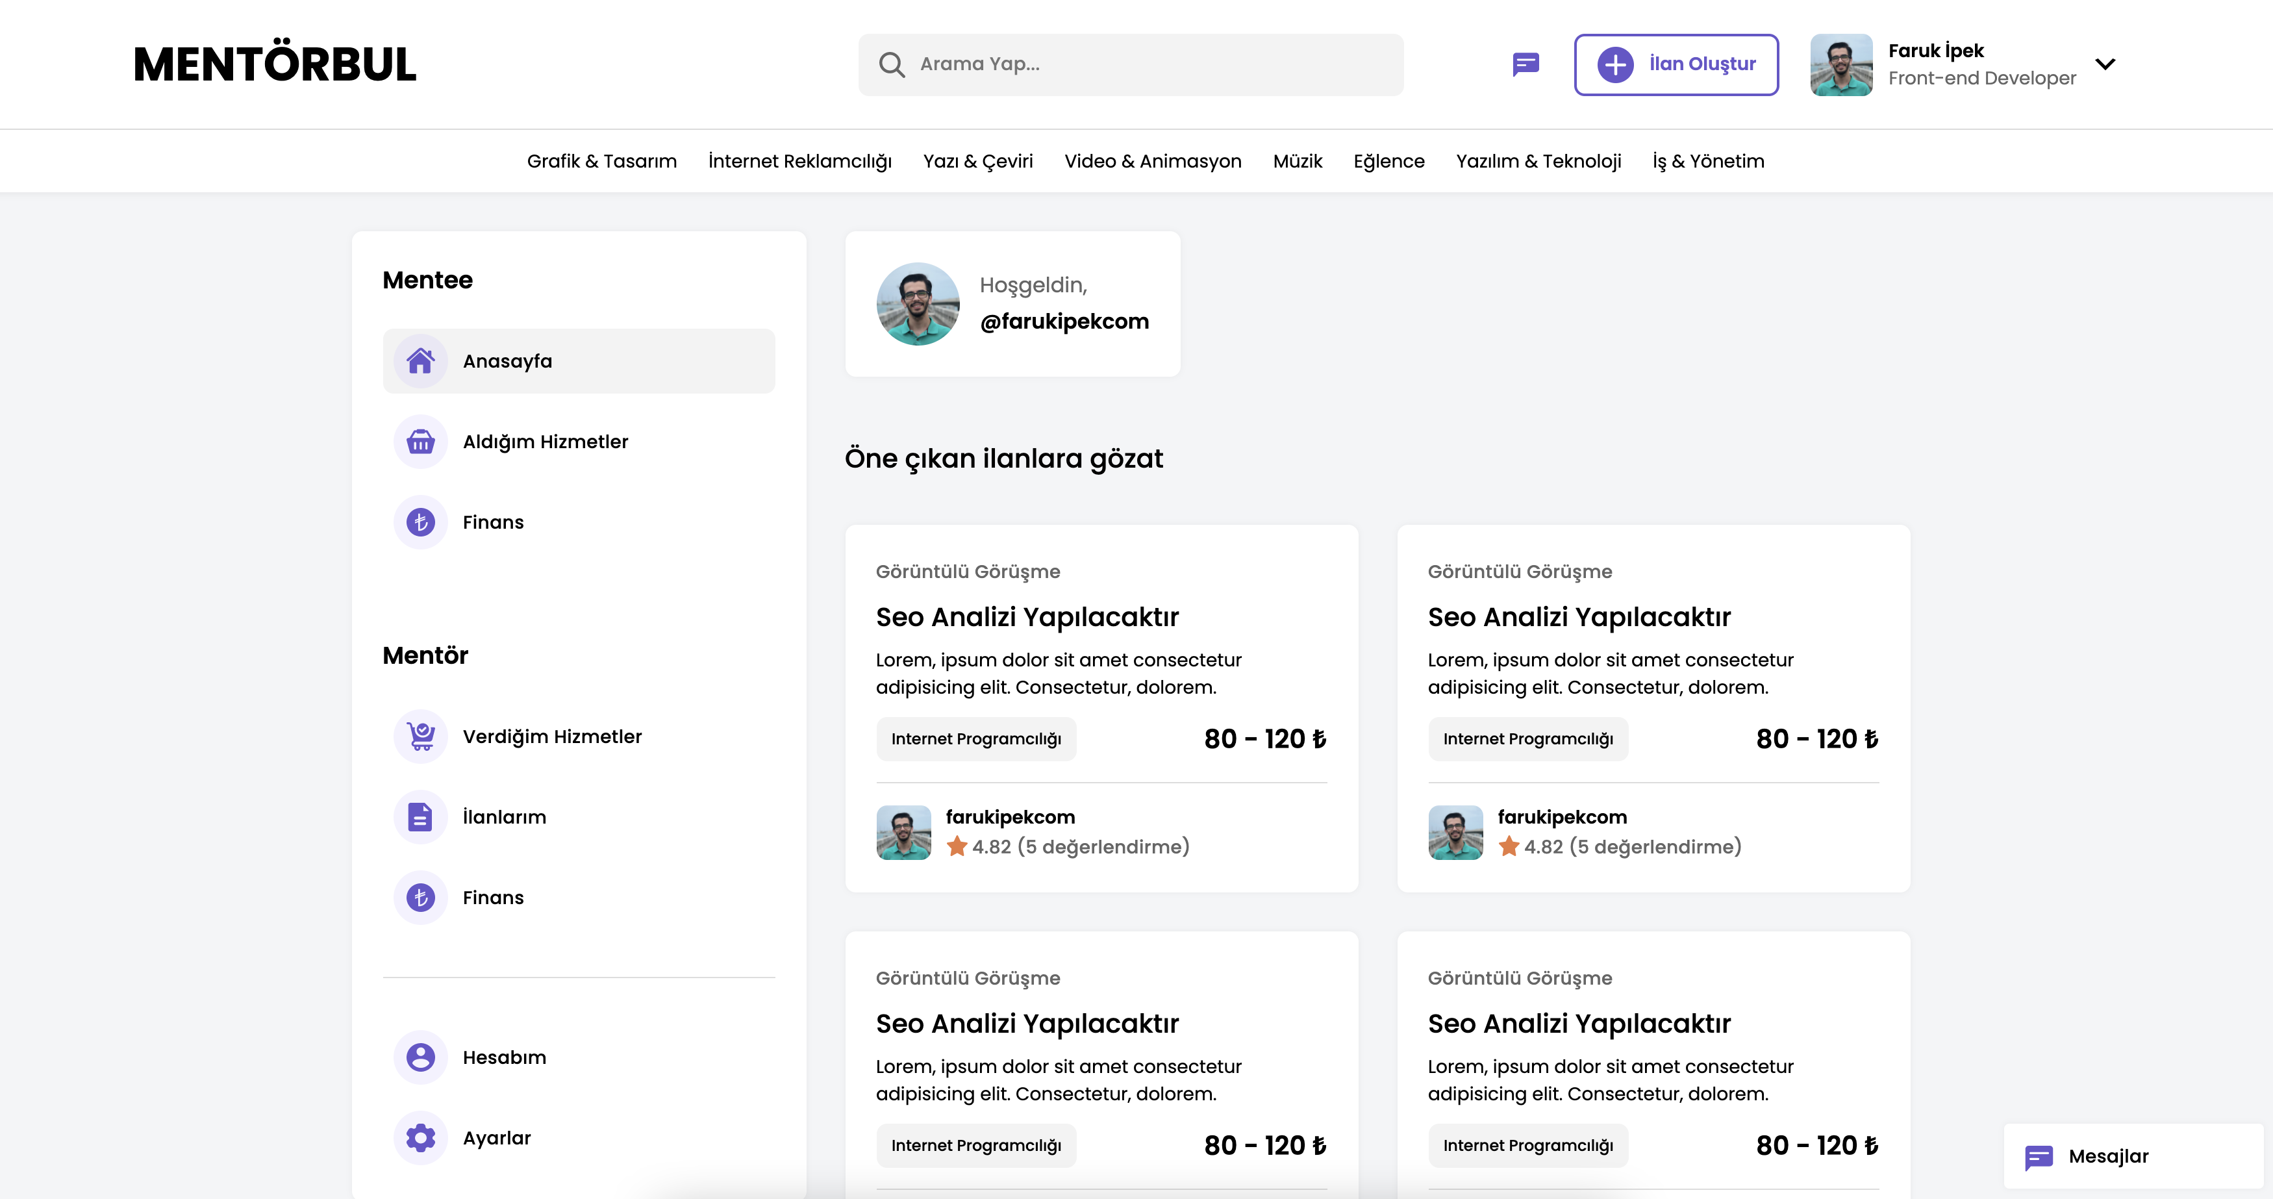This screenshot has height=1199, width=2273.
Task: Select the Hesabım account icon
Action: tap(421, 1057)
